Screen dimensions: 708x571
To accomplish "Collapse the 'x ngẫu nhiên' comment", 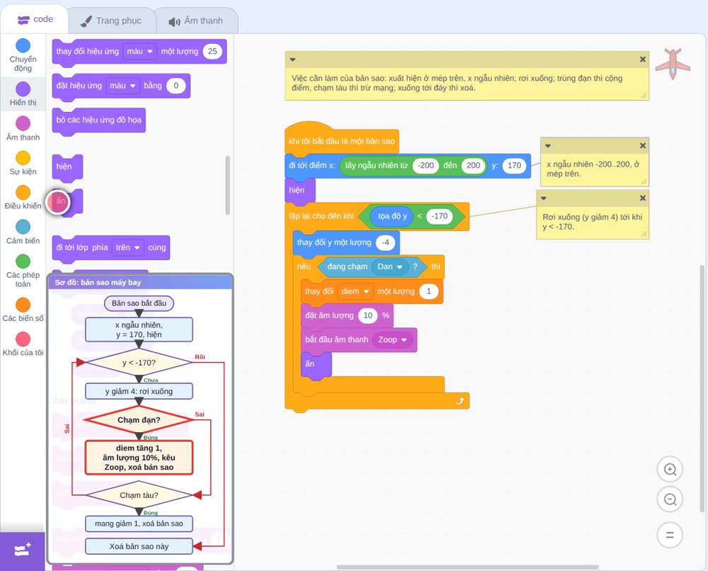I will click(548, 145).
